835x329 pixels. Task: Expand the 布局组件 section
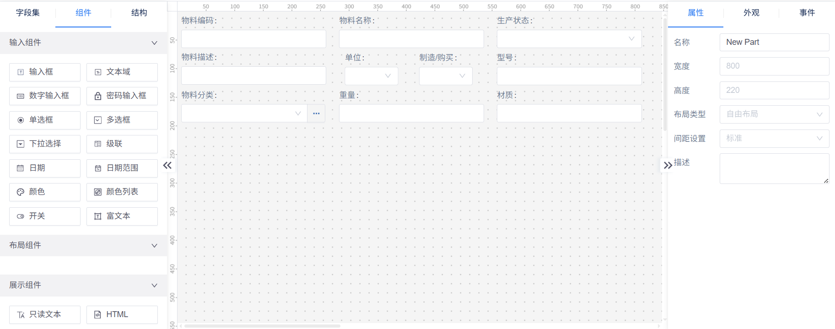pos(83,245)
